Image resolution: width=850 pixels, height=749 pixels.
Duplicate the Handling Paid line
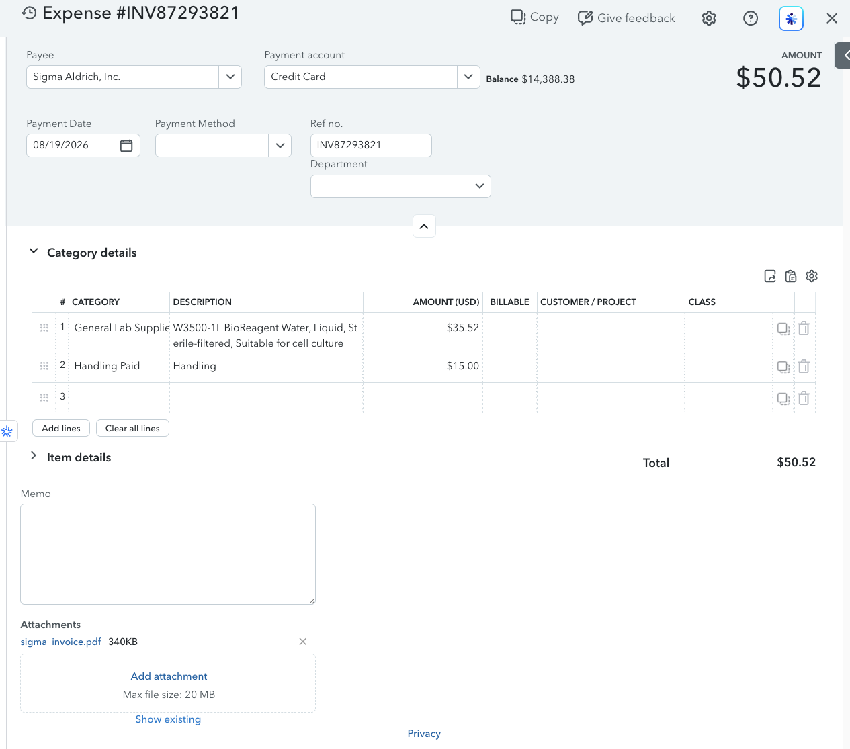[x=783, y=367]
